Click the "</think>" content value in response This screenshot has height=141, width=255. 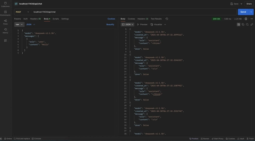click(157, 94)
